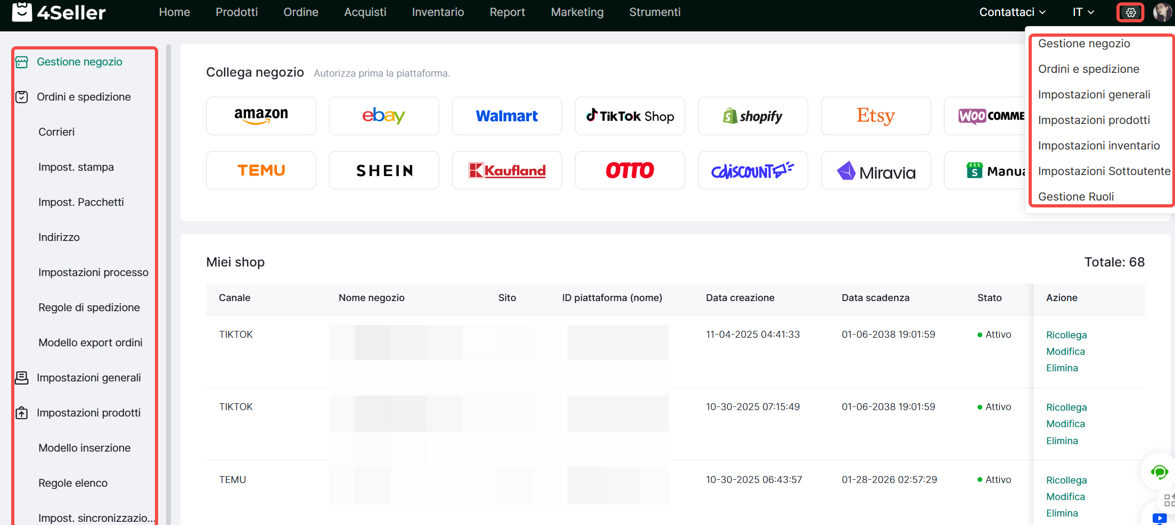Choose the Kaufland platform tile
Screen dimensions: 1175x525
click(x=507, y=170)
